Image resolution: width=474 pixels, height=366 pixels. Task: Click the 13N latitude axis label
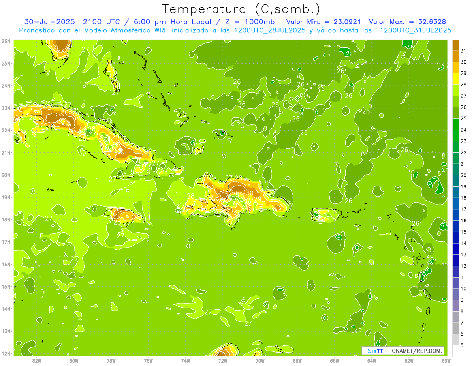click(x=6, y=331)
